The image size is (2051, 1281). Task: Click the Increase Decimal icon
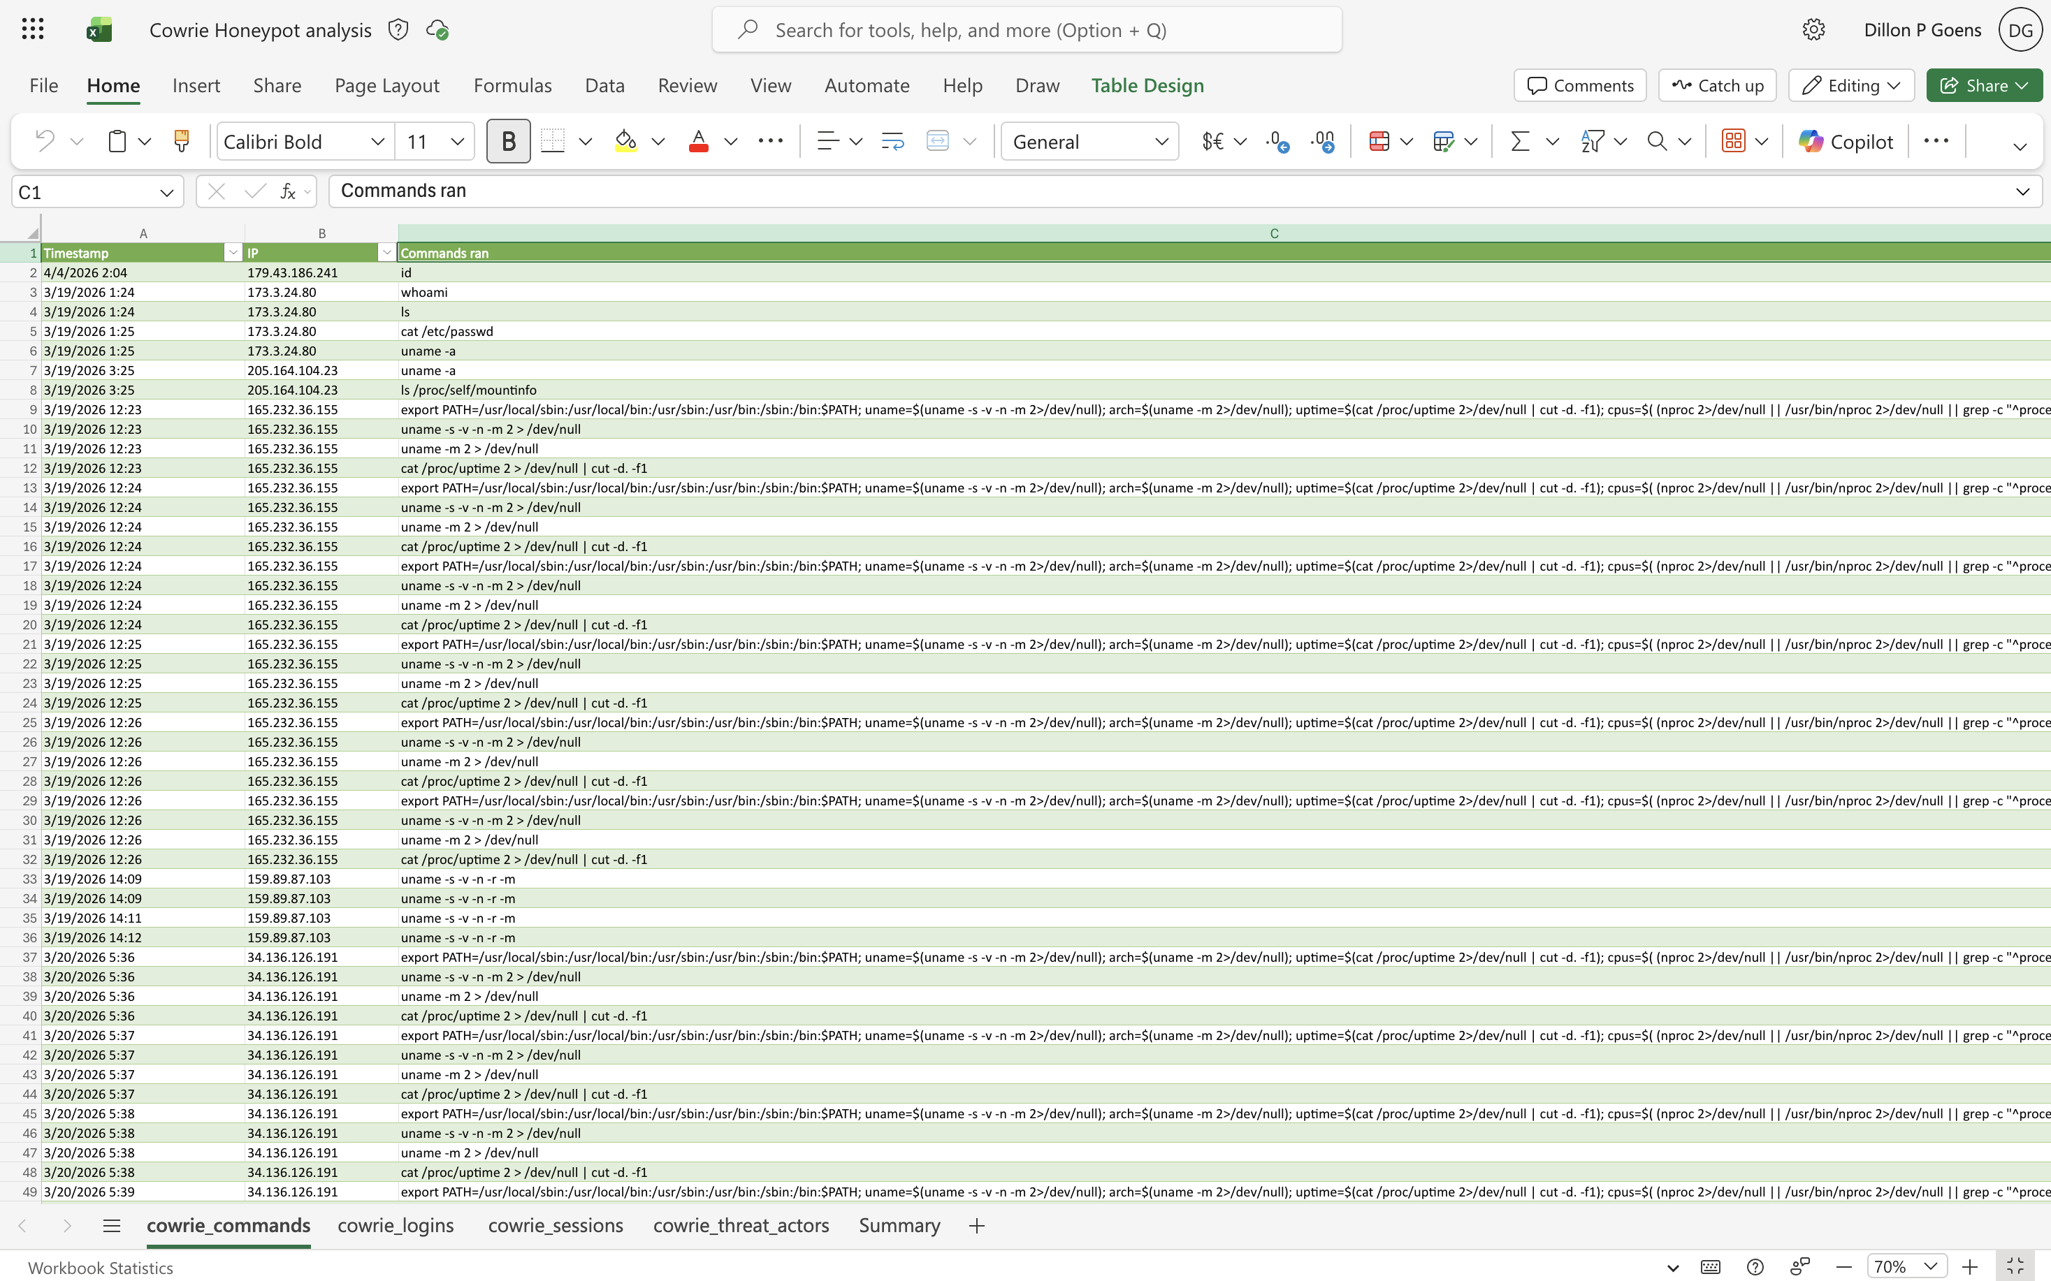pos(1277,140)
